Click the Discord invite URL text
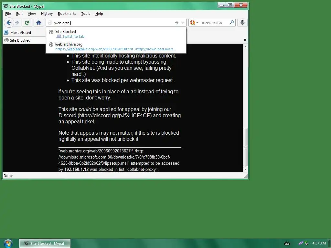The image size is (331, 248). click(115, 116)
